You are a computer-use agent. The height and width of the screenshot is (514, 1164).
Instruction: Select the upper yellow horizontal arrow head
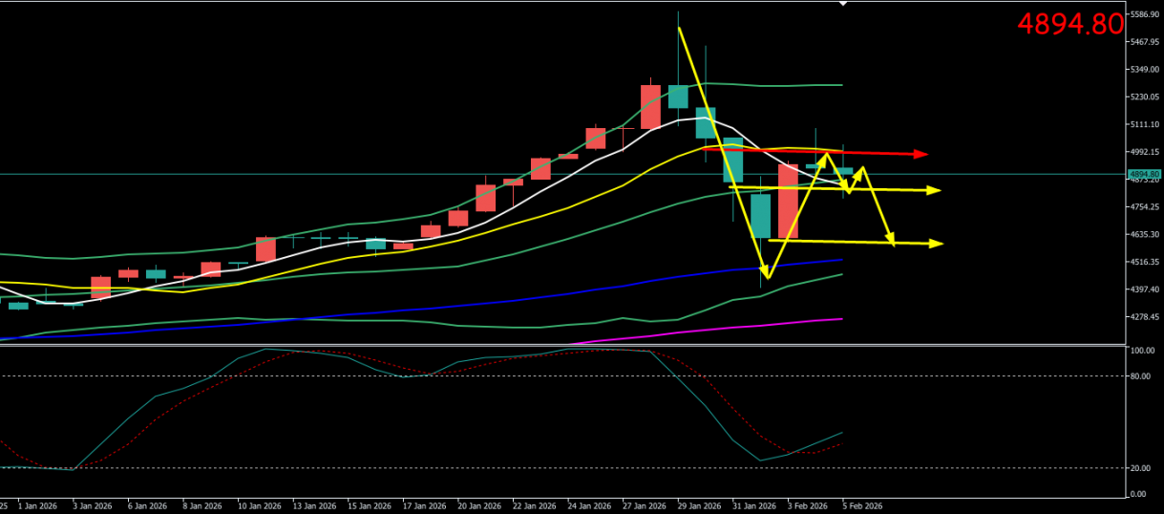934,191
